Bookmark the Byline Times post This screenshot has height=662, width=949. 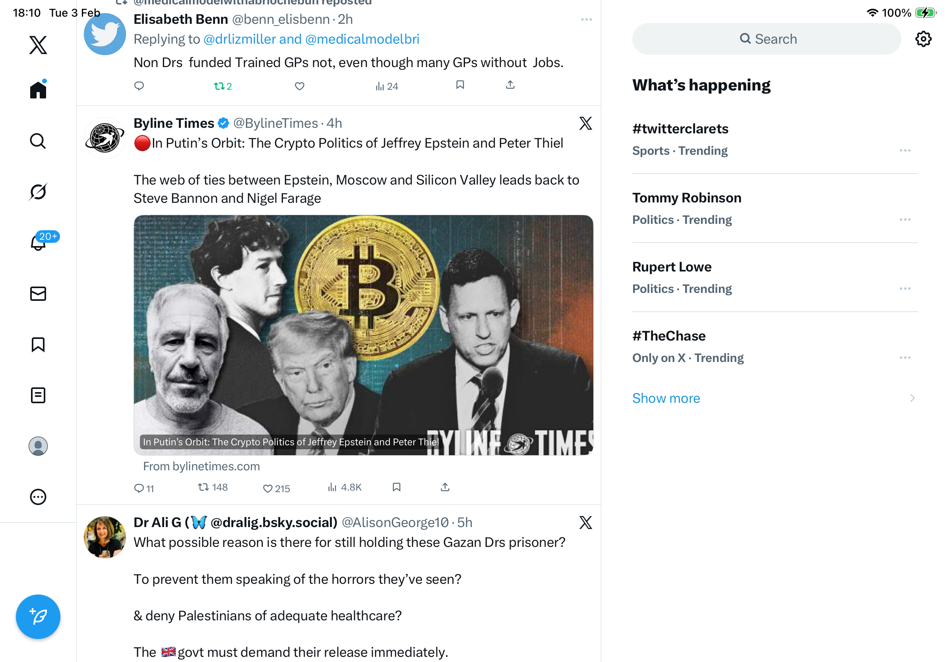[x=396, y=487]
